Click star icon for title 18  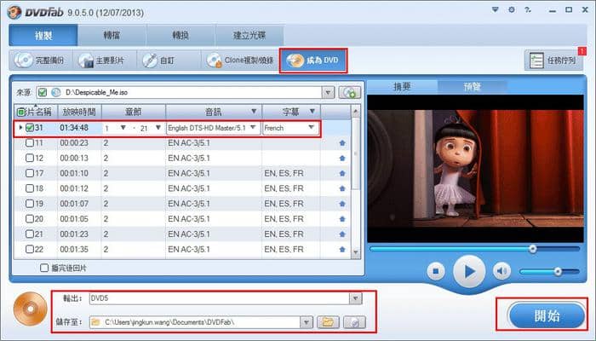342,188
